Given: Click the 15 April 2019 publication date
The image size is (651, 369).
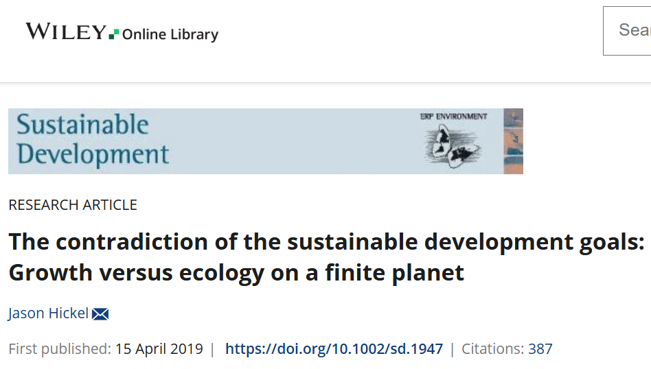Looking at the screenshot, I should (159, 348).
